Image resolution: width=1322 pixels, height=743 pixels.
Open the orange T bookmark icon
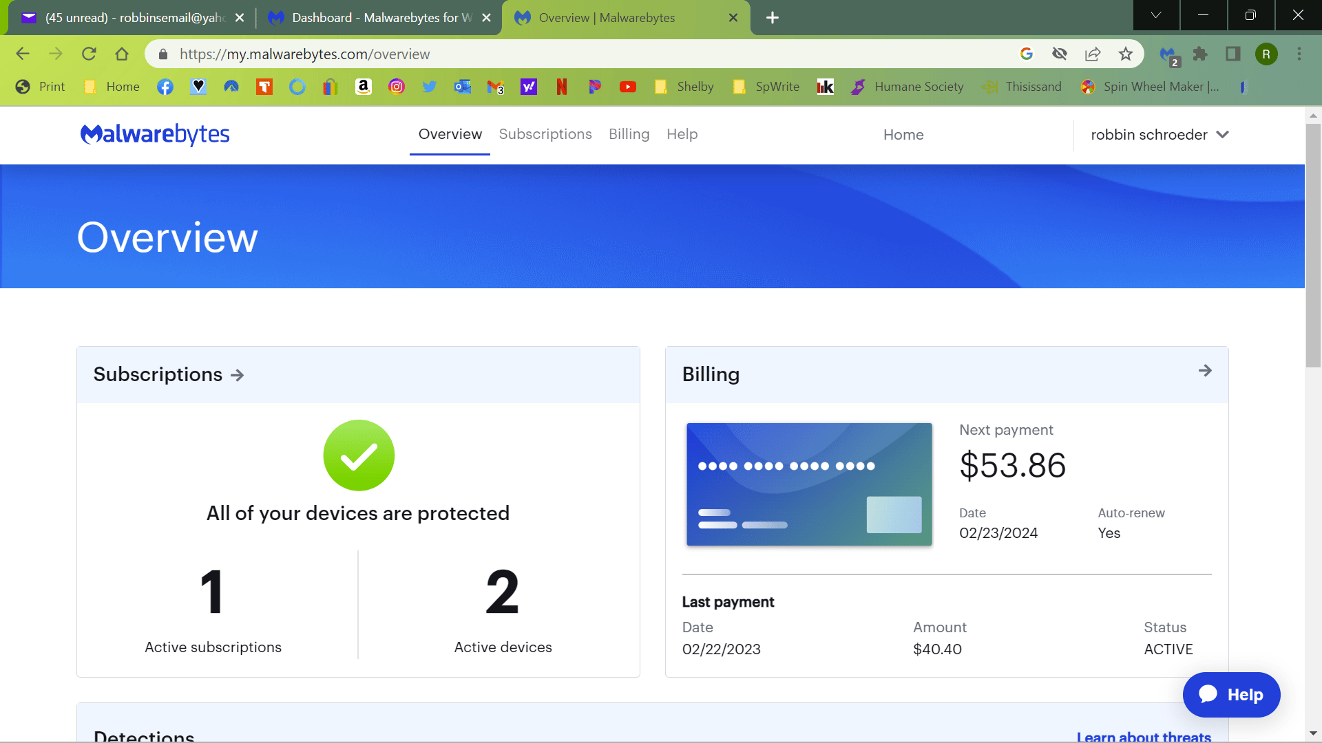[264, 87]
